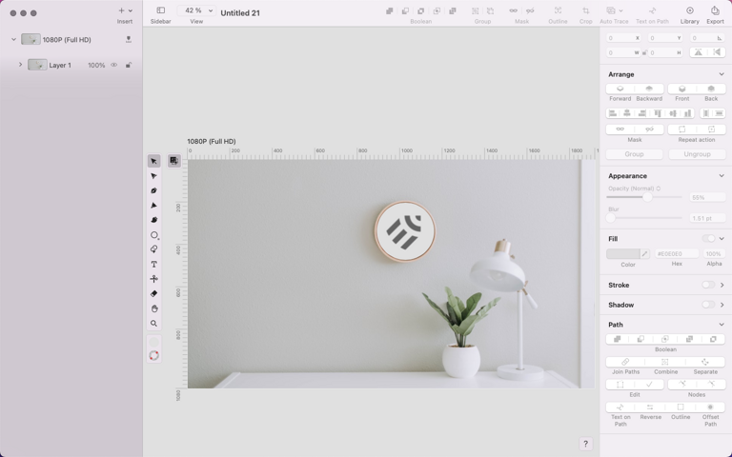
Task: Click the Backward arrange icon
Action: (649, 89)
